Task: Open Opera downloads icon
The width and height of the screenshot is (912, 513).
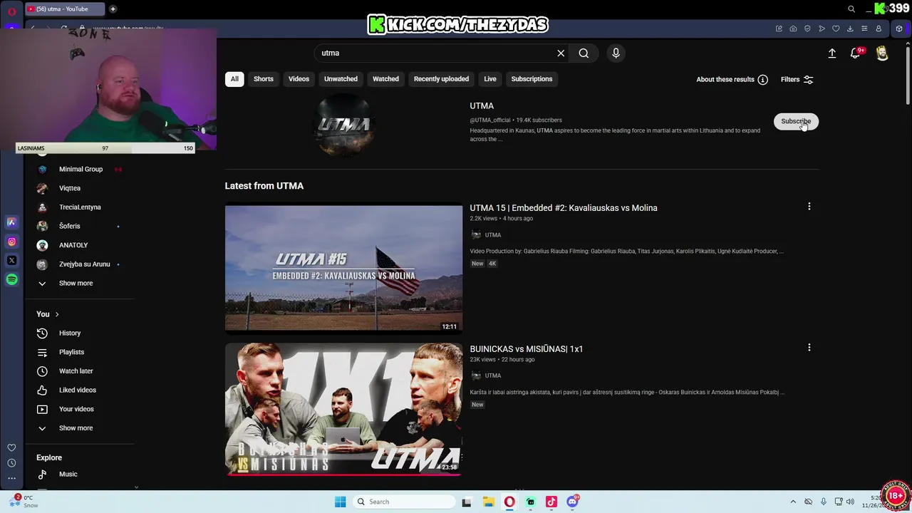Action: point(850,28)
